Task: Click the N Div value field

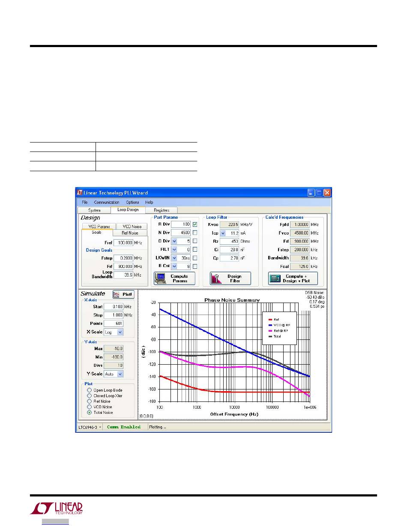Action: click(x=181, y=233)
